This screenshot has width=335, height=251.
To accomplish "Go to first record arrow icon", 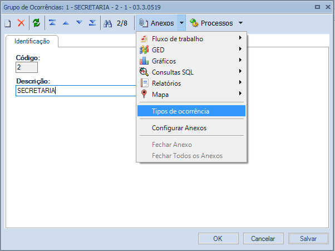I will (52, 23).
